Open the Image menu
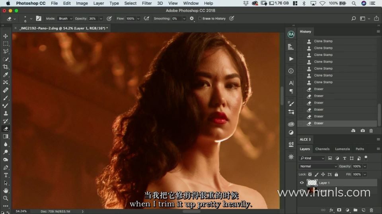382x214 pixels. tap(82, 3)
